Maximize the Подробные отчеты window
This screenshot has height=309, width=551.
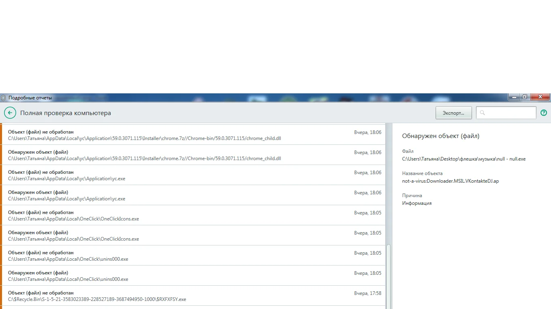pos(524,97)
